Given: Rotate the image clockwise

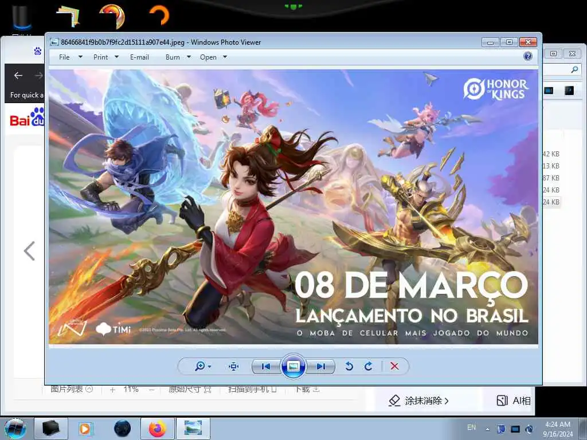Looking at the screenshot, I should [x=369, y=366].
